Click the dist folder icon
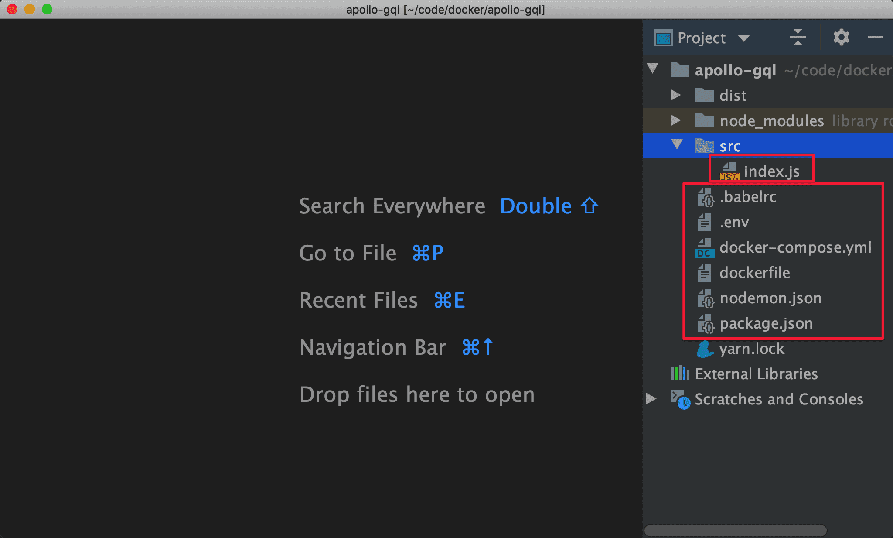Image resolution: width=893 pixels, height=538 pixels. point(704,95)
